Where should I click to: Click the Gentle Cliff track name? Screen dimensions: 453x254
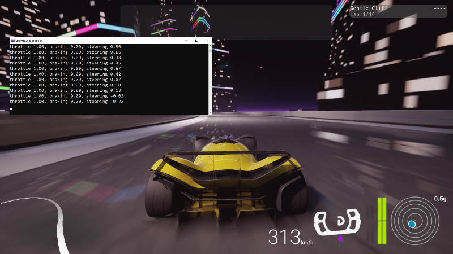[x=369, y=8]
